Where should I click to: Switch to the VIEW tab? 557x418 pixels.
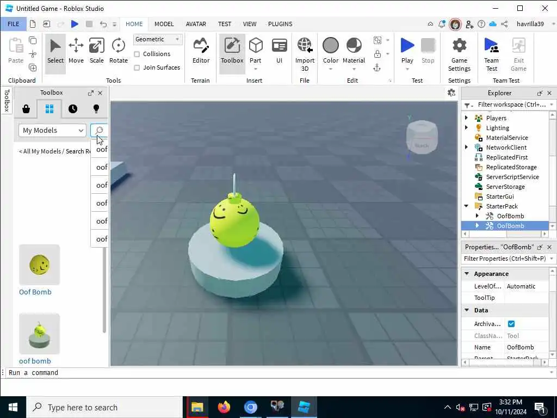[x=250, y=24]
